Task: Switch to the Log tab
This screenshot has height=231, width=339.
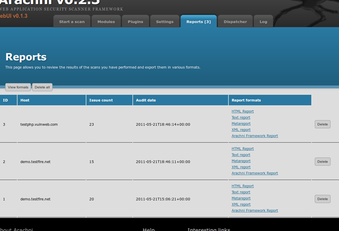Action: click(x=263, y=22)
